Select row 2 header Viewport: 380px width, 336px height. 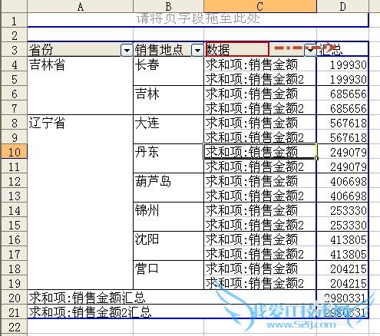(x=14, y=35)
